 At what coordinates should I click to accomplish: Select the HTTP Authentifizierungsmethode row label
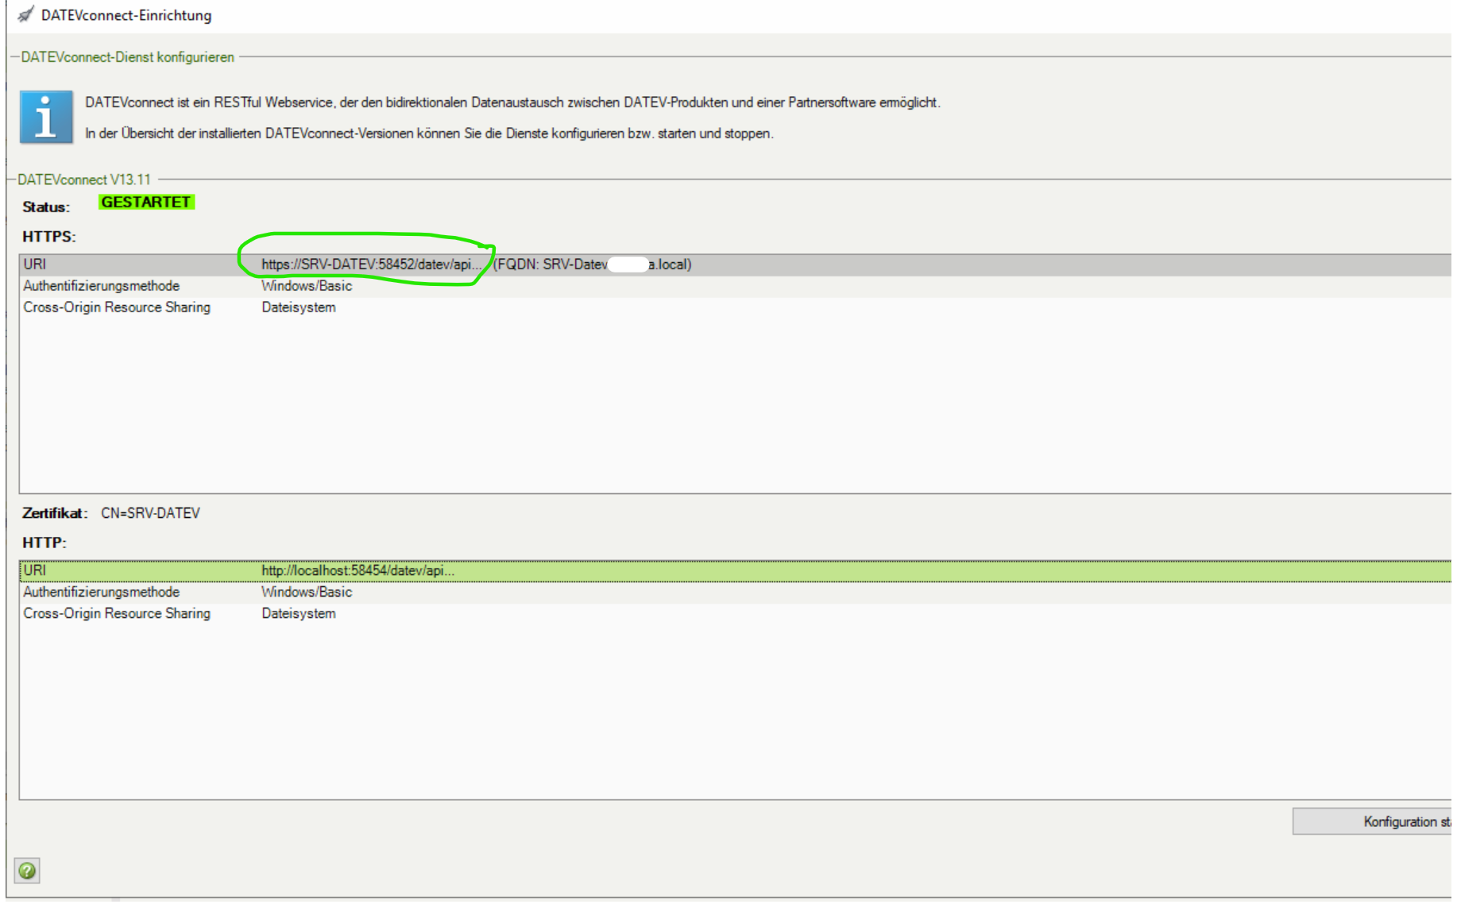click(102, 592)
